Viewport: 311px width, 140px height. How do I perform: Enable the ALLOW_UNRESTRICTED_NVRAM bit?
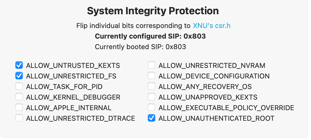point(151,65)
